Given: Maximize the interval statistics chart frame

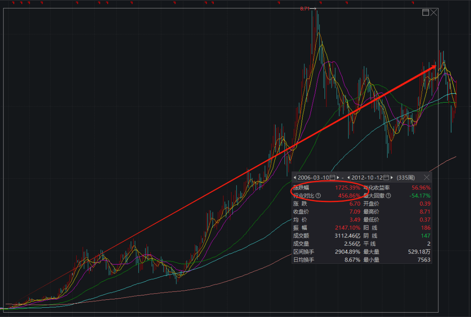Looking at the screenshot, I should 426,12.
